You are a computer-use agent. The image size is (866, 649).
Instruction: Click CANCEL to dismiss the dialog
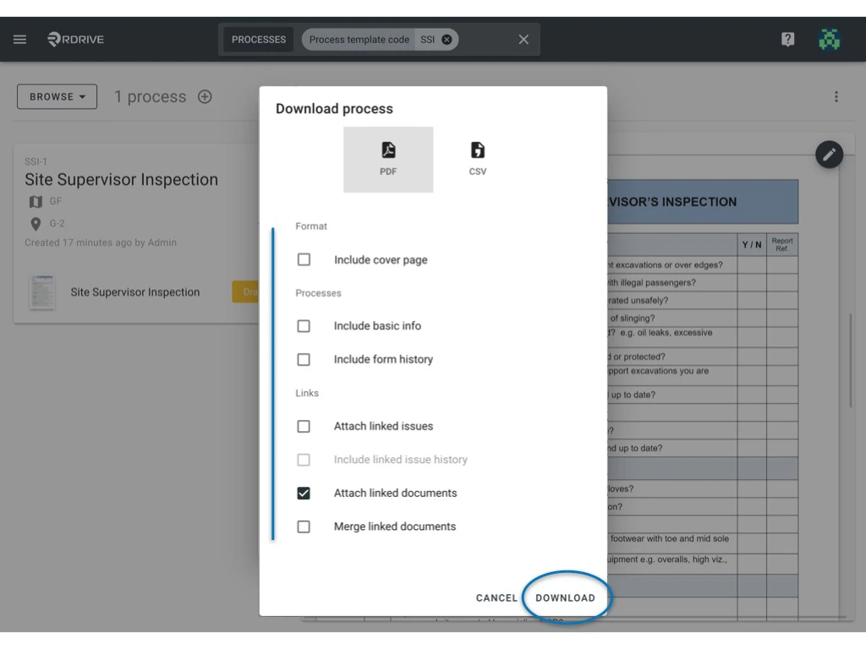(x=496, y=597)
